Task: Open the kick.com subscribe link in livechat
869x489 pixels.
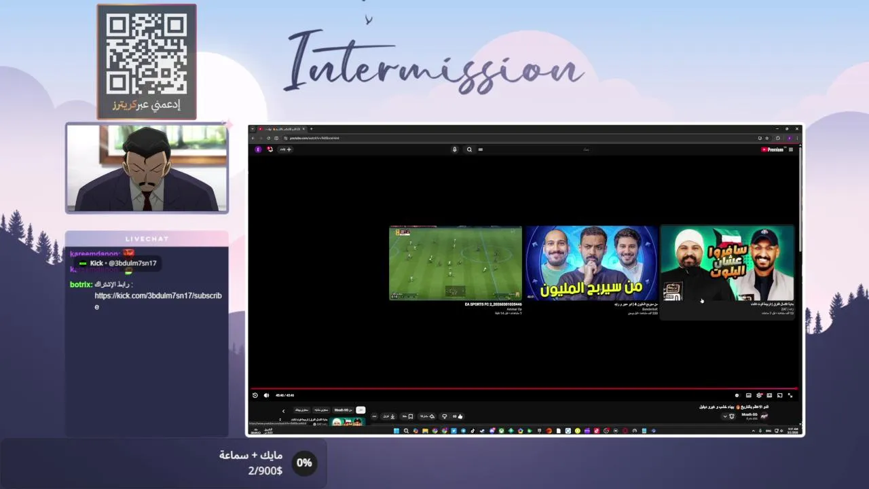Action: pos(158,301)
